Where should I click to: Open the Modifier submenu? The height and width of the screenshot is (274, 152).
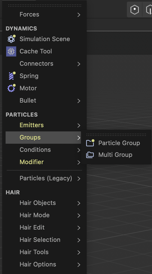[x=44, y=162]
